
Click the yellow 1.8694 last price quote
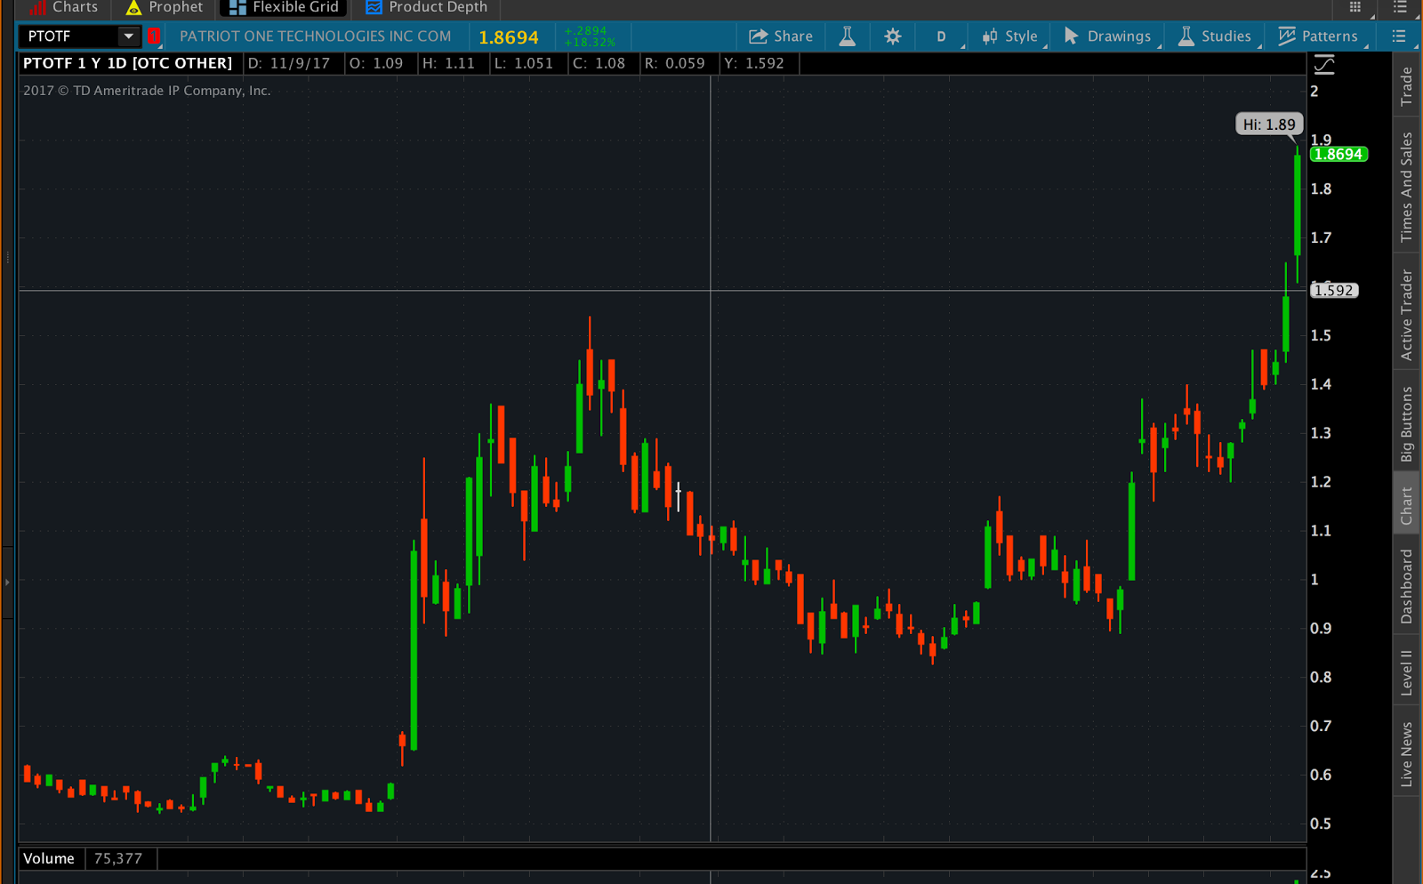coord(509,37)
